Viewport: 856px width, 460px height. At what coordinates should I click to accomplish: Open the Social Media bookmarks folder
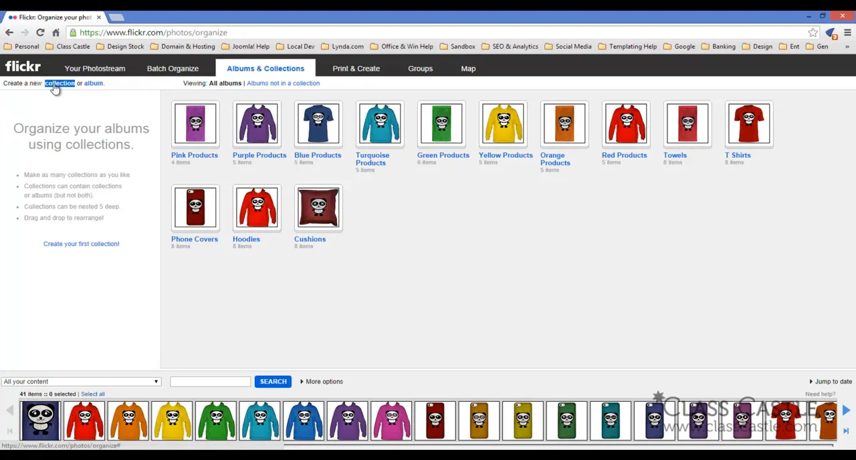(568, 46)
